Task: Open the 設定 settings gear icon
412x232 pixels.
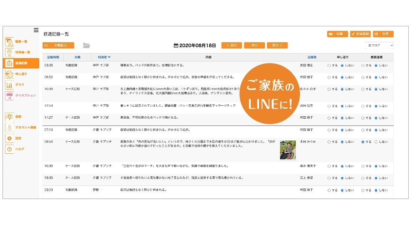Action: (9, 138)
